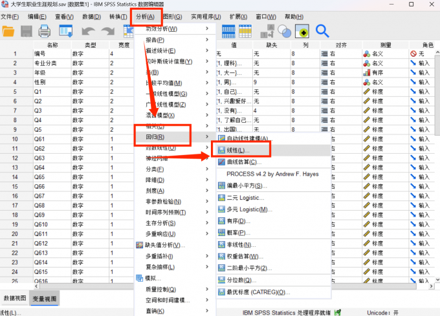Expand the 描述统计(E) submenu arrow
This screenshot has width=440, height=316.
pos(207,50)
